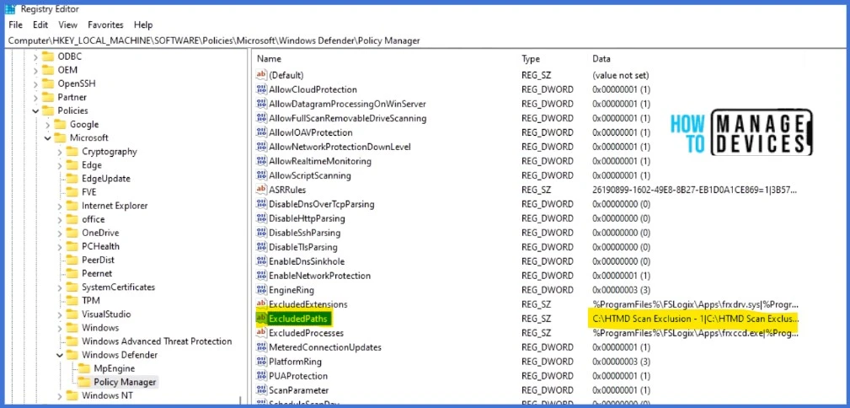Click the MpEngine folder icon
Image resolution: width=850 pixels, height=408 pixels.
[84, 368]
